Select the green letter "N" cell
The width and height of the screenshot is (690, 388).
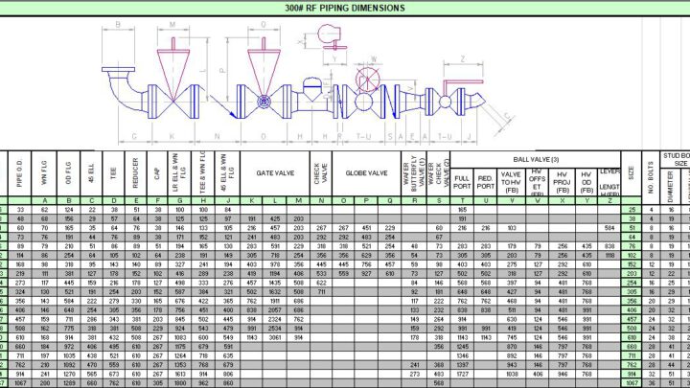click(x=321, y=200)
